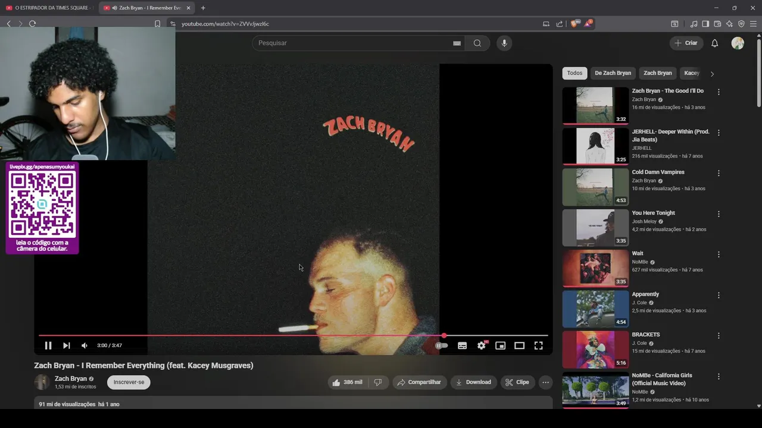
Task: Click the progress bar scrubber handle
Action: click(444, 336)
